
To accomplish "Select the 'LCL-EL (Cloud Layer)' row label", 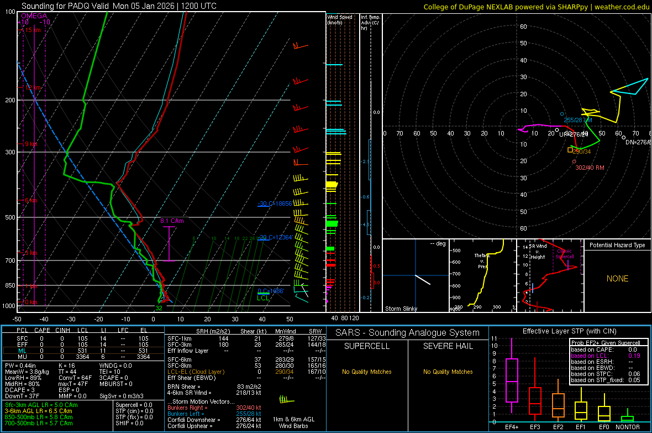I will coord(196,372).
